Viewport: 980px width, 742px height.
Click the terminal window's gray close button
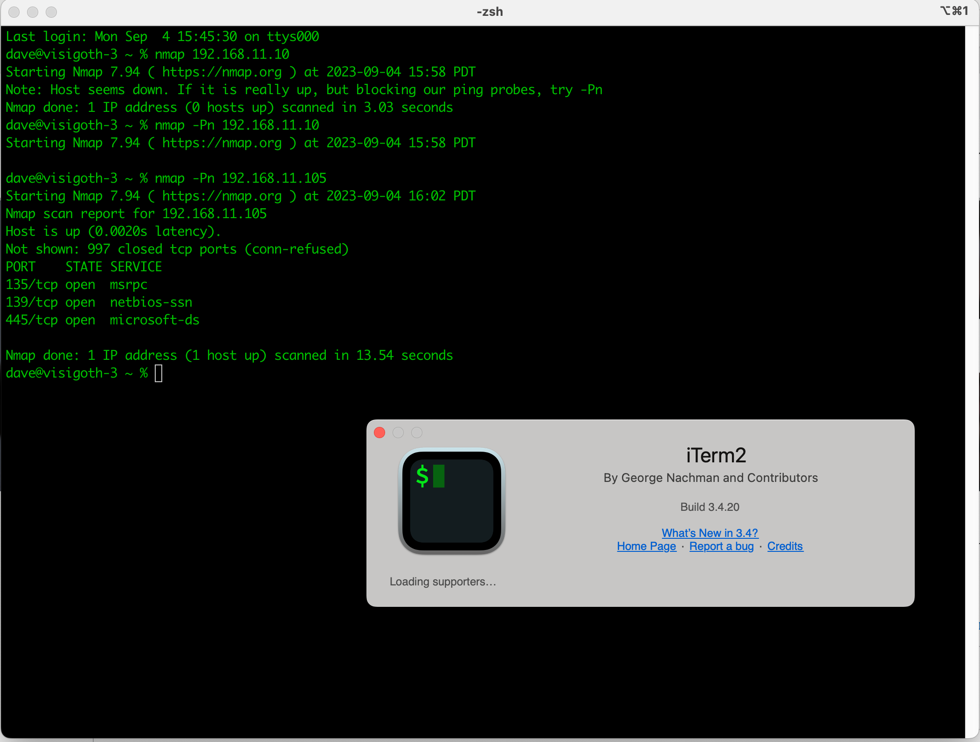pos(14,12)
